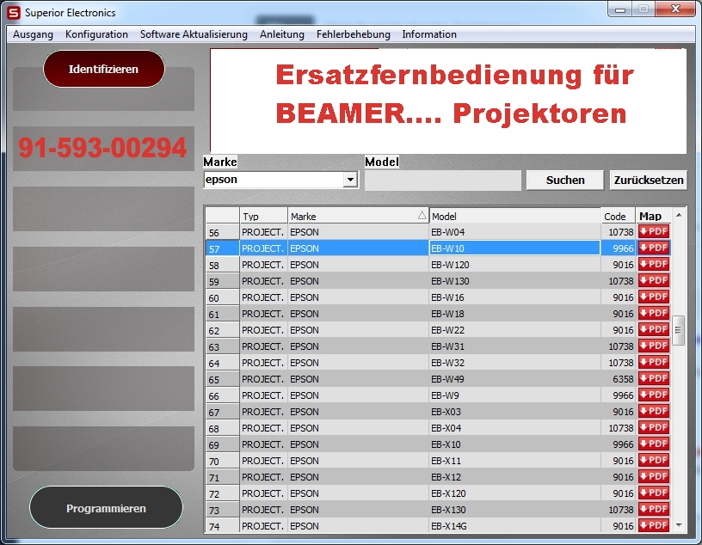The image size is (702, 545).
Task: Download PDF for EB-W22 projector
Action: pos(653,330)
